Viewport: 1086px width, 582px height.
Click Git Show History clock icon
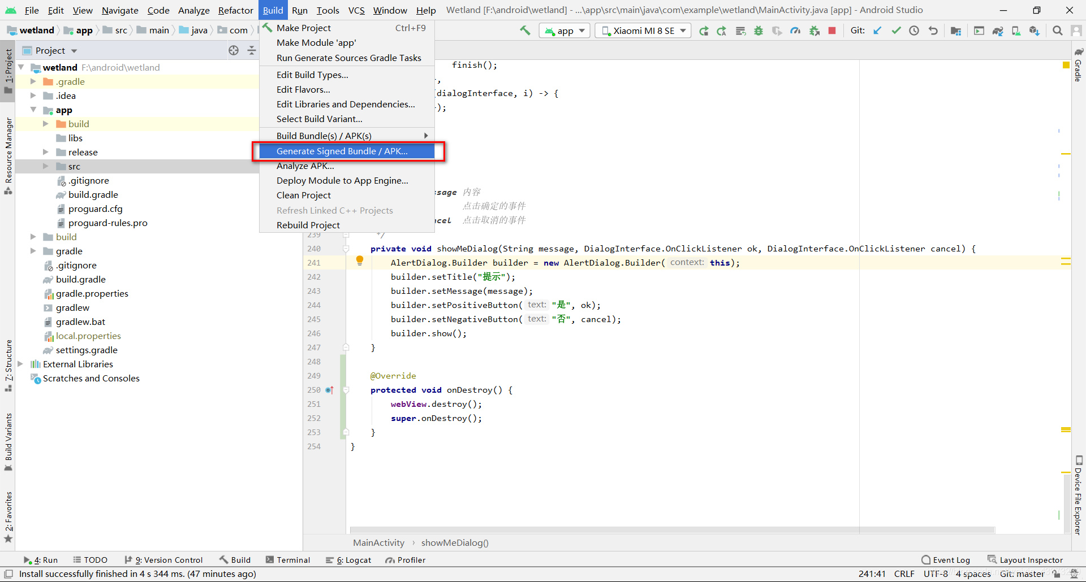(914, 31)
